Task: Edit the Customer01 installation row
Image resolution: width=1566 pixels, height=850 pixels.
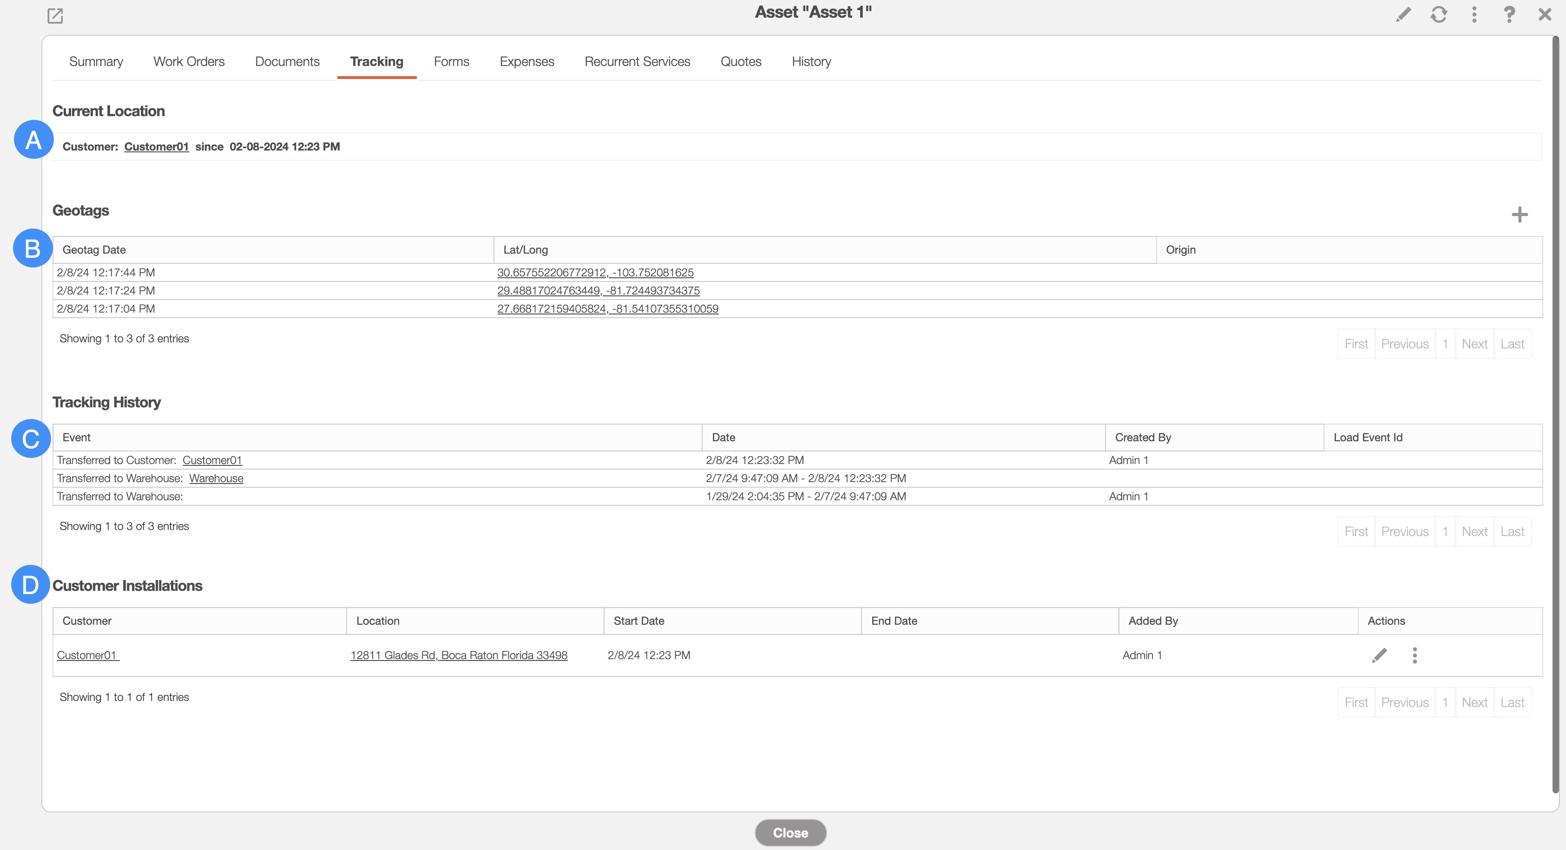Action: coord(1379,655)
